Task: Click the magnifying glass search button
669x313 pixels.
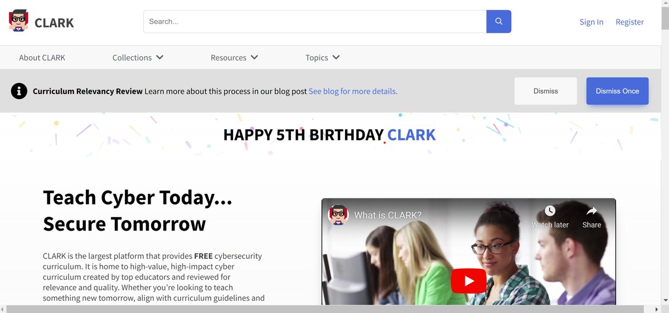Action: (499, 22)
